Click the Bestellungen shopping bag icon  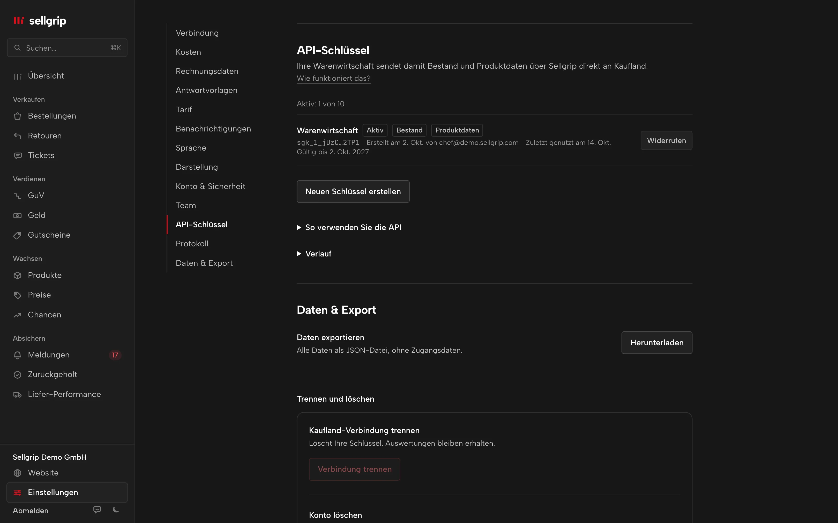coord(17,116)
